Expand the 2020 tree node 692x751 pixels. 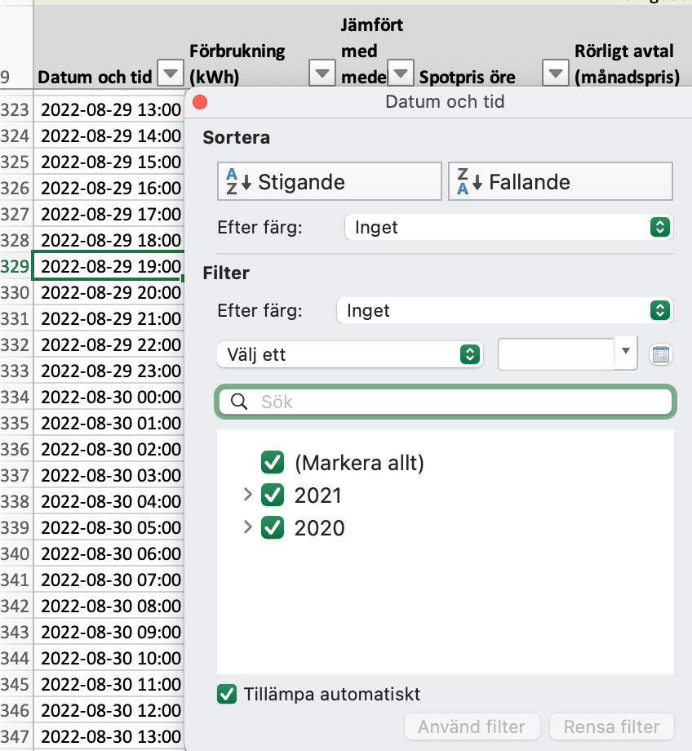tap(247, 527)
